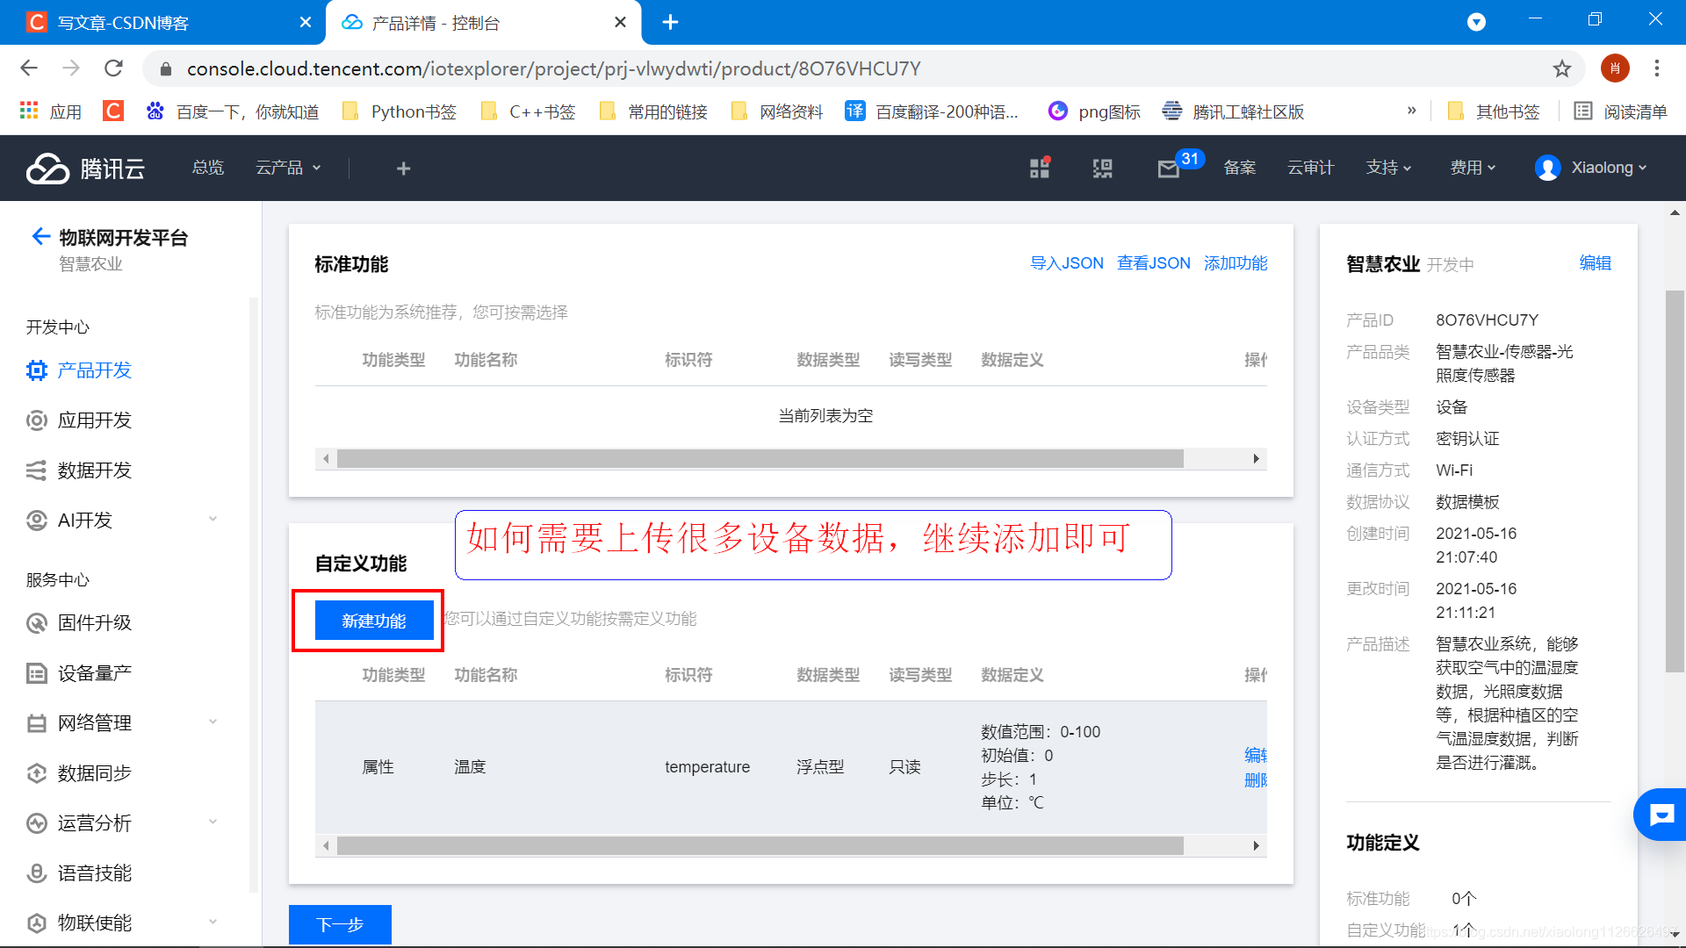Expand the 云产品 dropdown
This screenshot has height=948, width=1686.
point(288,168)
